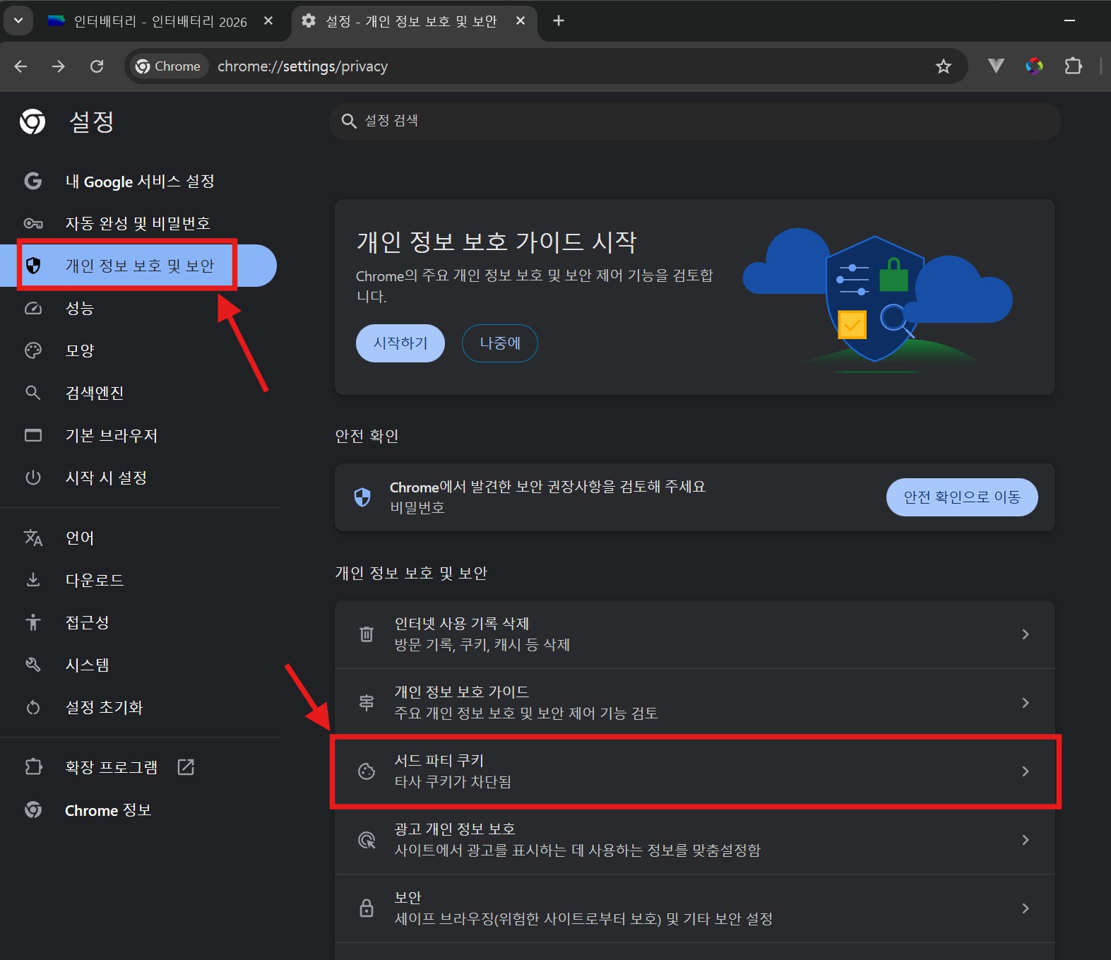Click the colorful circular extension icon
This screenshot has width=1111, height=960.
pyautogui.click(x=1034, y=66)
